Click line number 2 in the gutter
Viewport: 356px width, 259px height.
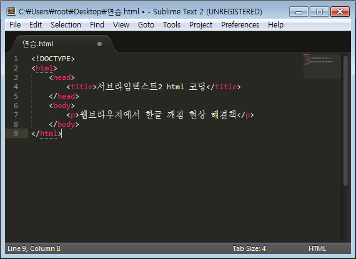tap(16, 68)
